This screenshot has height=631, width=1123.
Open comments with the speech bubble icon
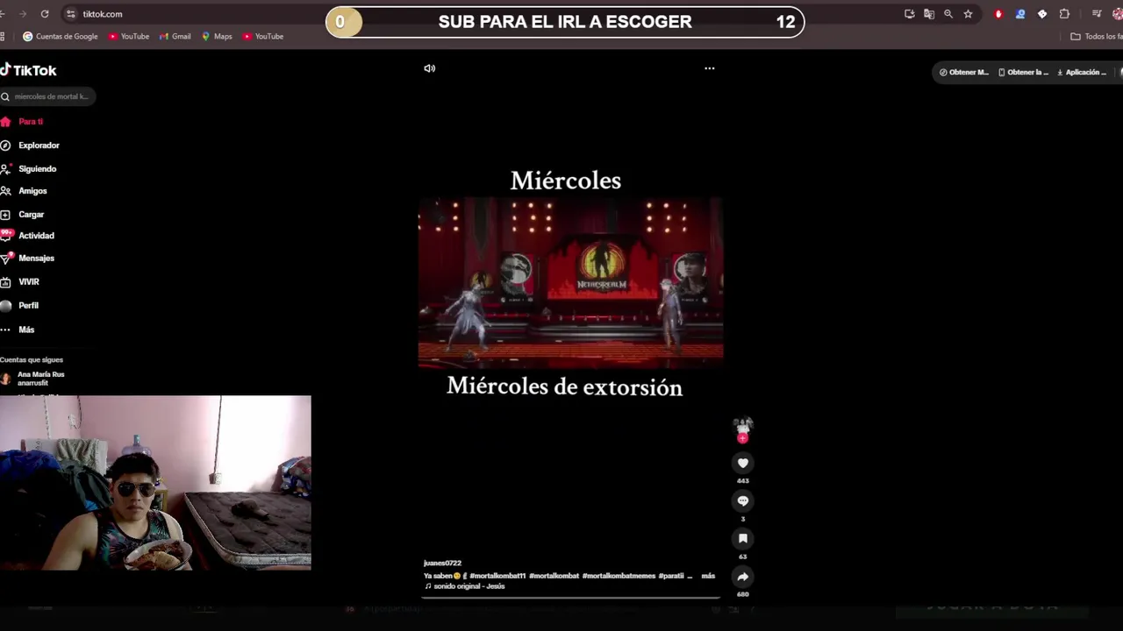coord(742,500)
